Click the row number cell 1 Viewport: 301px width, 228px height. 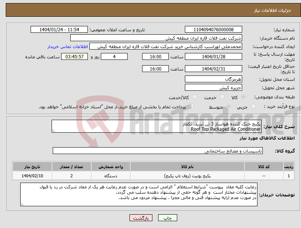(x=289, y=176)
